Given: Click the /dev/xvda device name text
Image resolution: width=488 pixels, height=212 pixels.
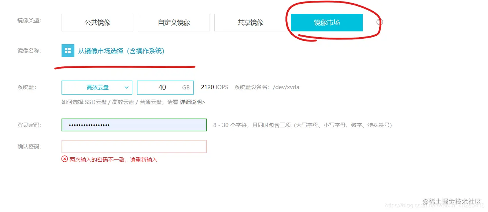Looking at the screenshot, I should [286, 87].
